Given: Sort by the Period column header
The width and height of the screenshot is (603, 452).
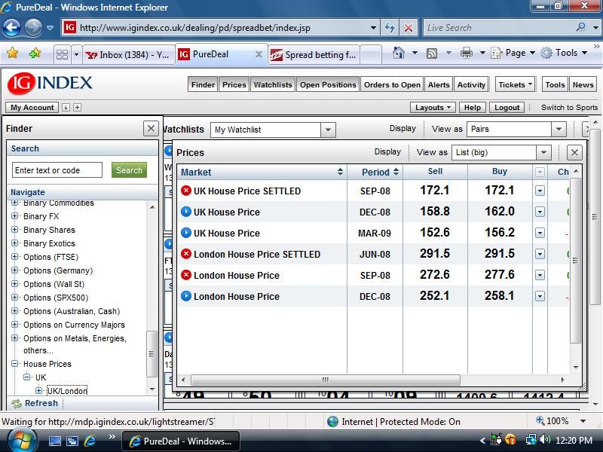Looking at the screenshot, I should [x=375, y=173].
